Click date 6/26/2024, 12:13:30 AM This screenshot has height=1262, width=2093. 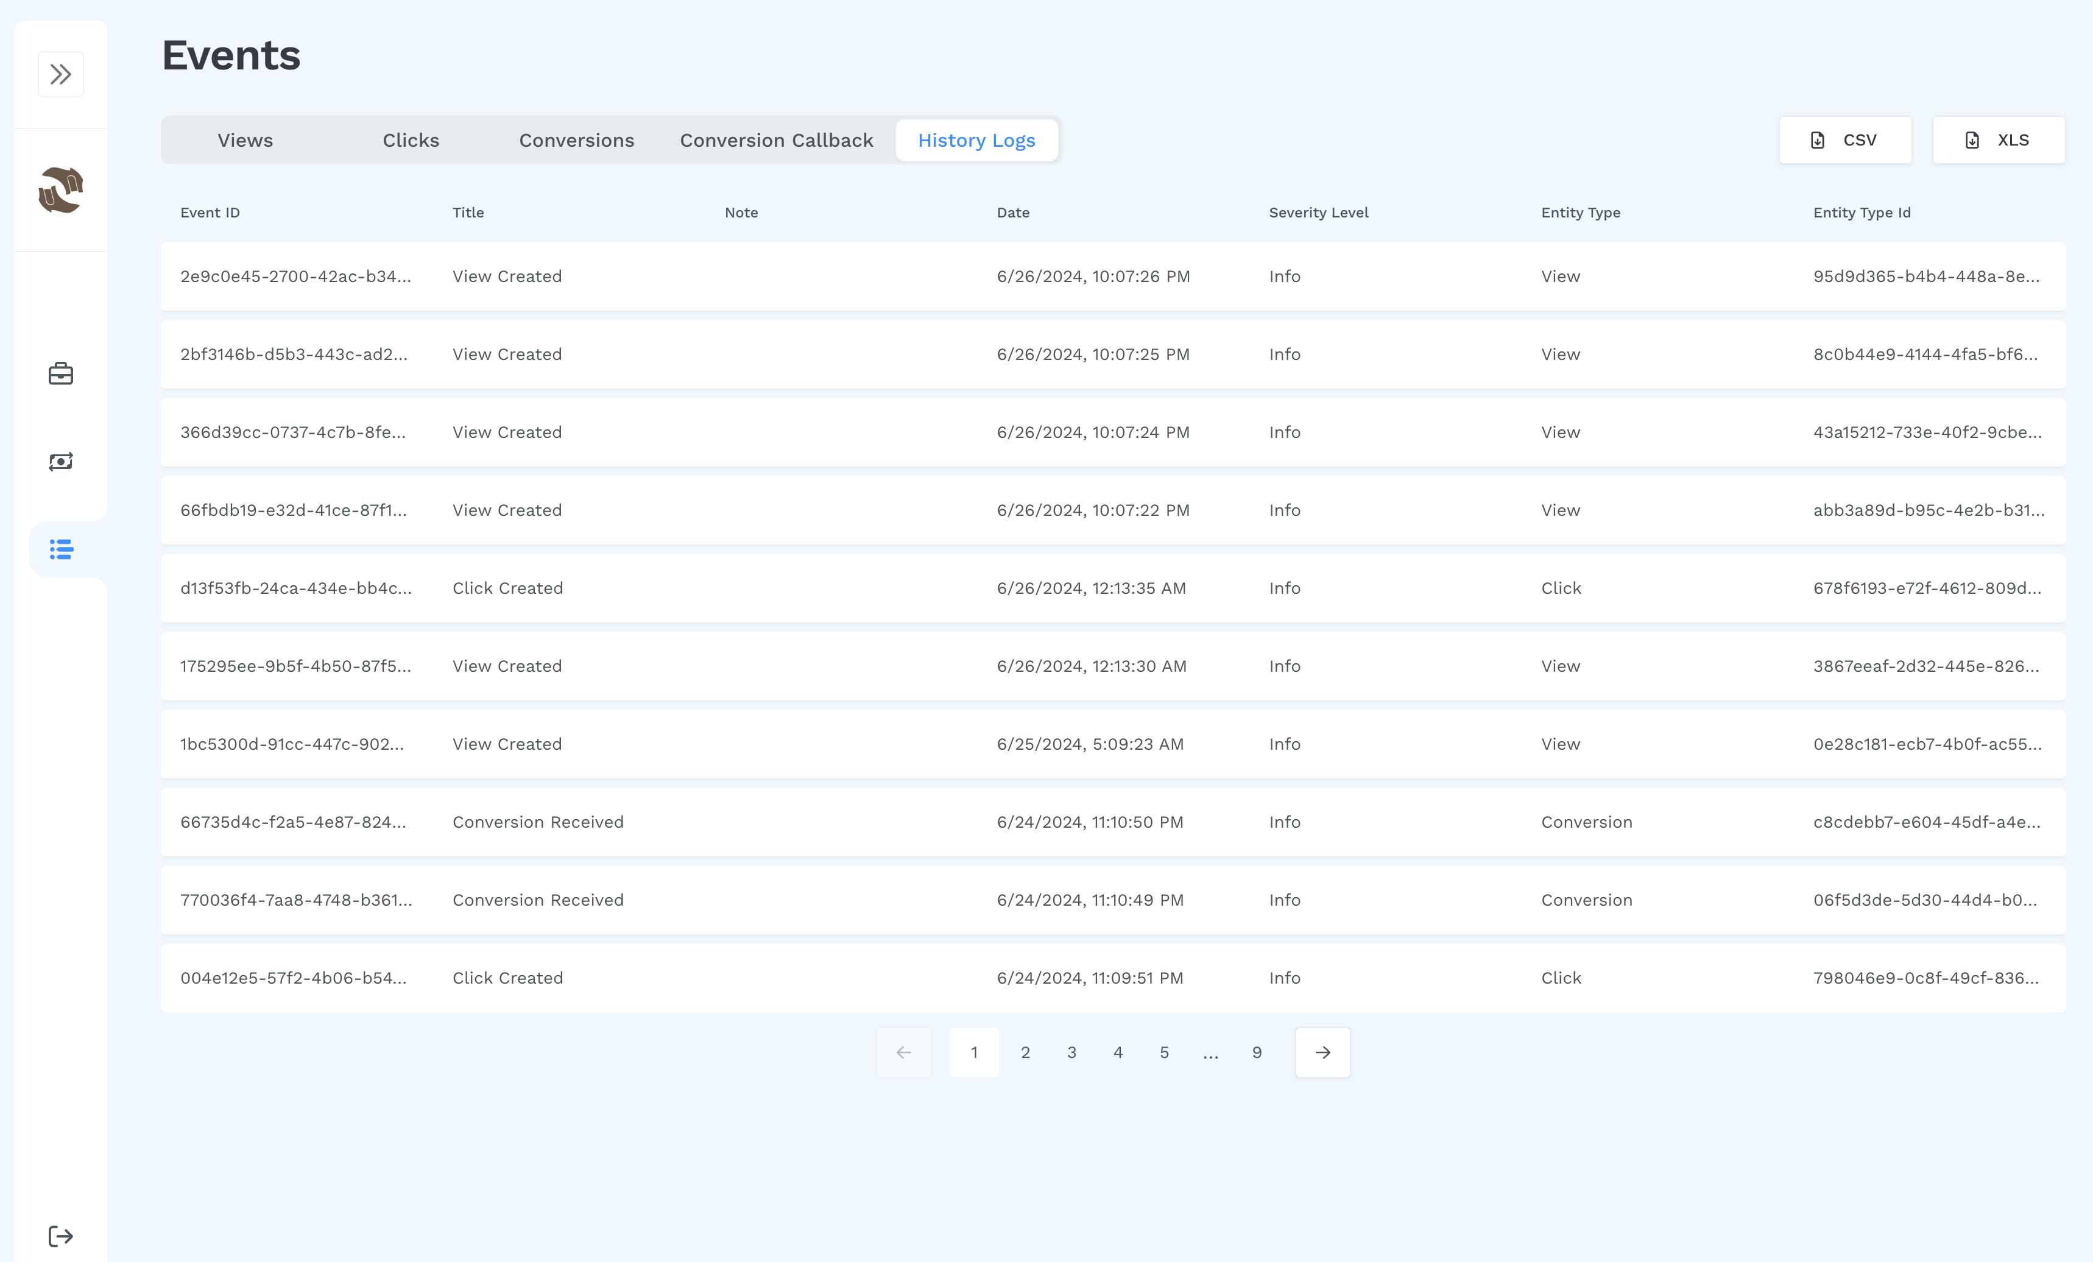click(x=1092, y=667)
